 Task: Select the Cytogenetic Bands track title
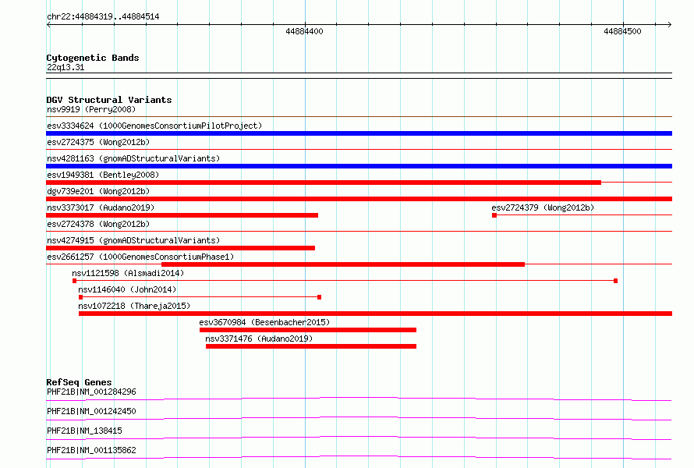point(93,58)
